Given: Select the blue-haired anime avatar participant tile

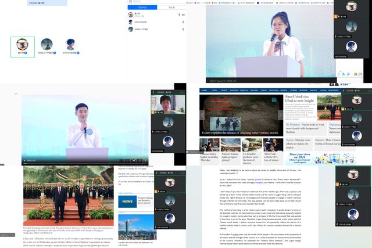Looking at the screenshot, I should pos(71,46).
